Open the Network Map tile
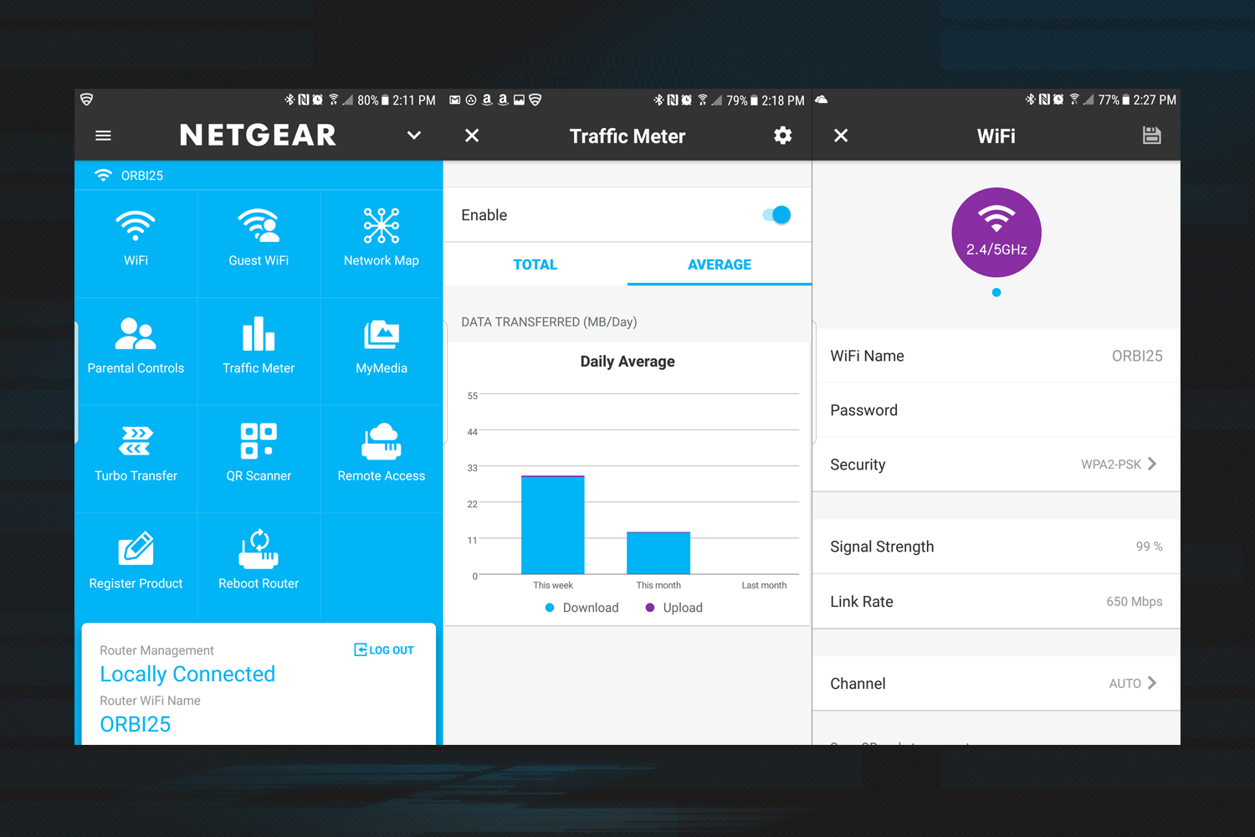This screenshot has width=1255, height=837. click(382, 244)
